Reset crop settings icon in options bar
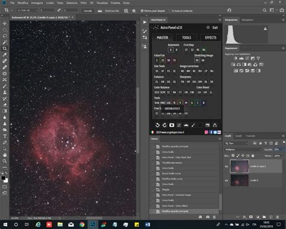The width and height of the screenshot is (286, 229). (229, 10)
